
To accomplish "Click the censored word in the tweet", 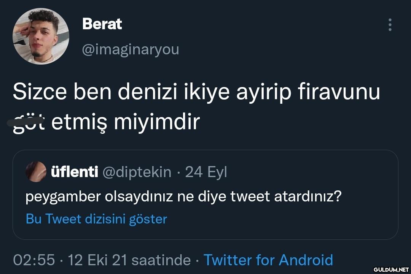I will tap(29, 123).
